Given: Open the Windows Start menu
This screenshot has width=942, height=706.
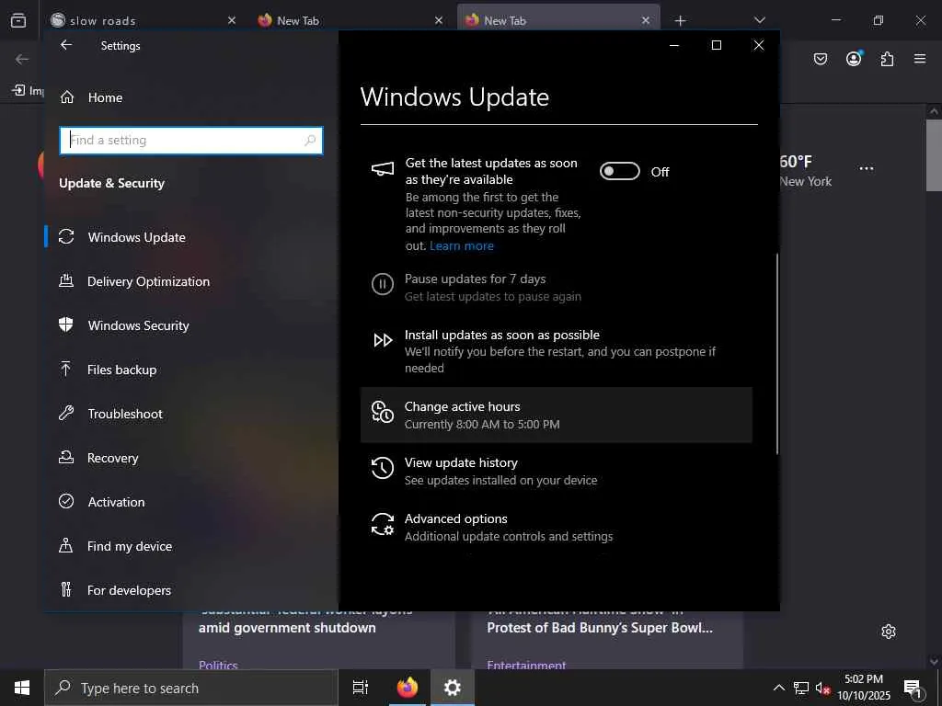Looking at the screenshot, I should pos(22,688).
